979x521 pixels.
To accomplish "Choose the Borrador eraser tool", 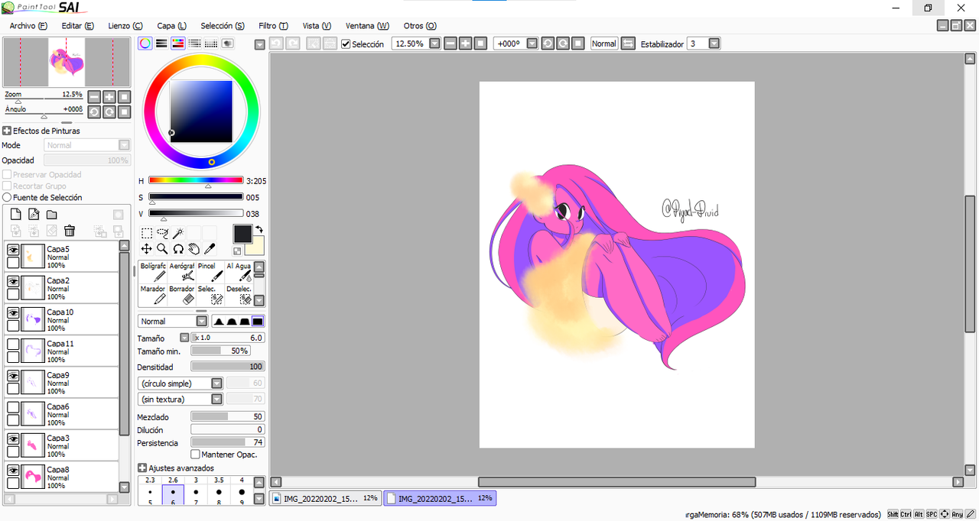I will (181, 295).
